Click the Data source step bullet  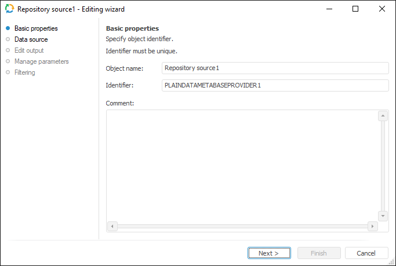pyautogui.click(x=8, y=39)
